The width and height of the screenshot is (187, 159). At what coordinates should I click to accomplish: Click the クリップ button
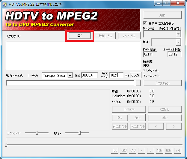click(x=135, y=76)
